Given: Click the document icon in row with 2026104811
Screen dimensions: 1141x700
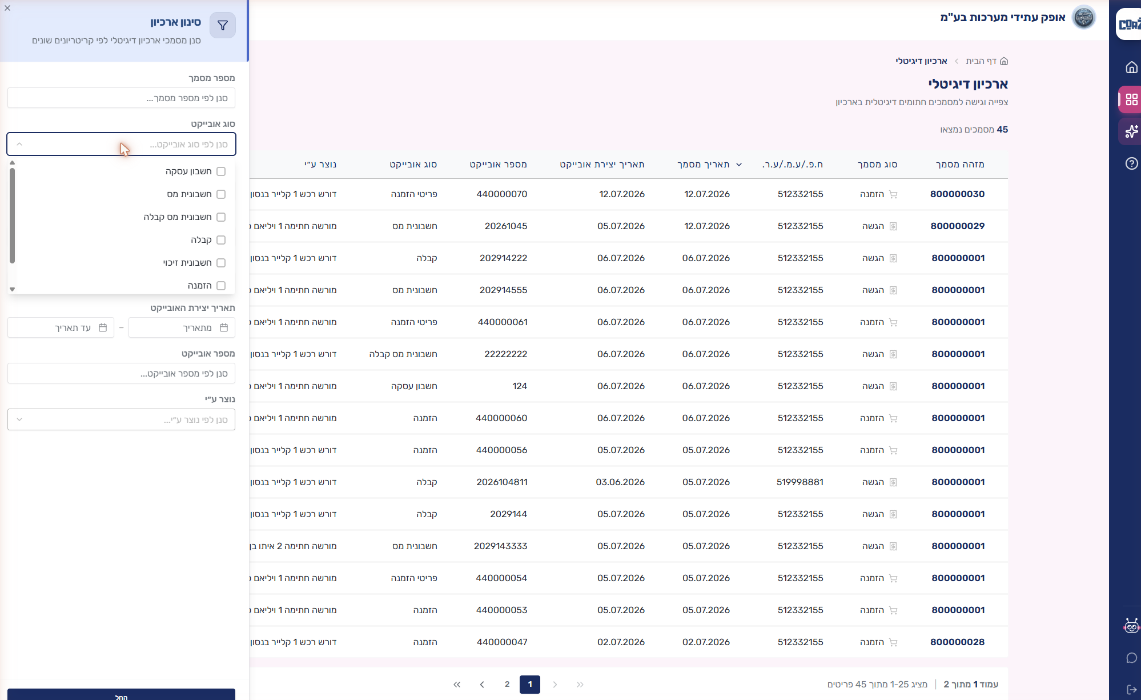Looking at the screenshot, I should point(893,482).
